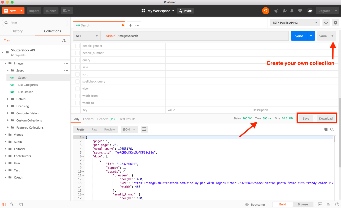This screenshot has height=208, width=341.
Task: Open manage environments gear icon
Action: [x=336, y=23]
